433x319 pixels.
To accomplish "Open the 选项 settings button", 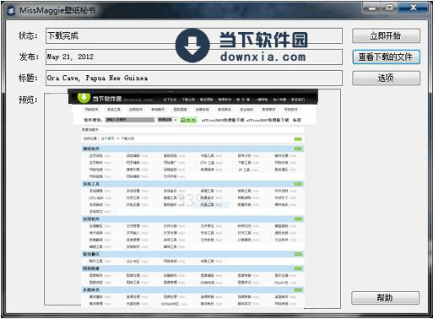I will tap(386, 78).
